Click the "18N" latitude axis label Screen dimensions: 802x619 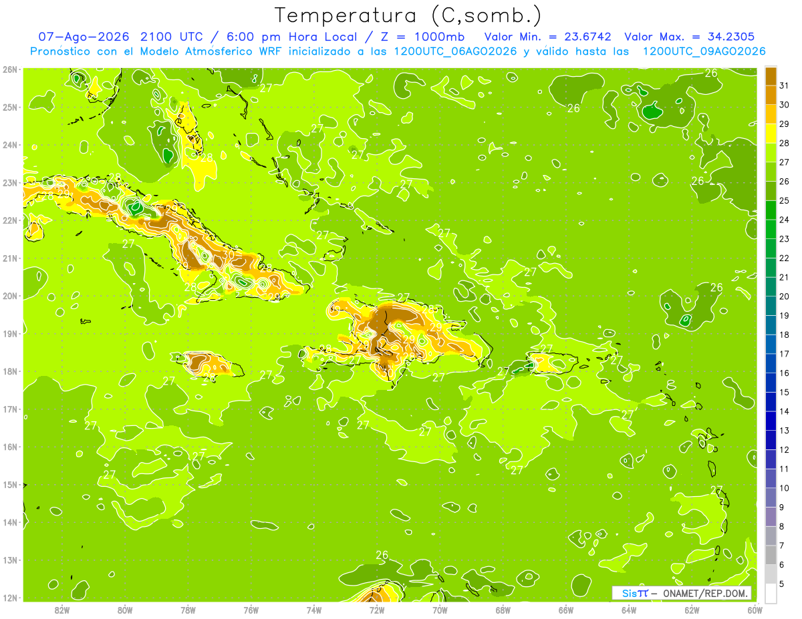(x=10, y=371)
